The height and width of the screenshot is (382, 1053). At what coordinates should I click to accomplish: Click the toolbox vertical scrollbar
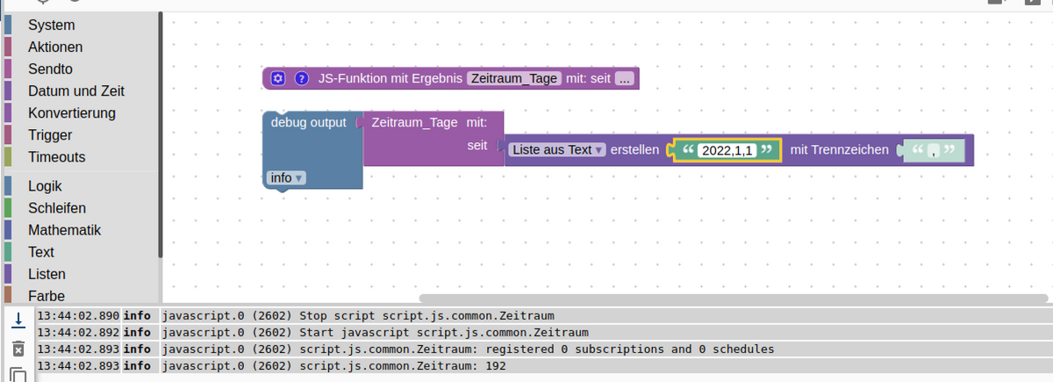[x=161, y=135]
